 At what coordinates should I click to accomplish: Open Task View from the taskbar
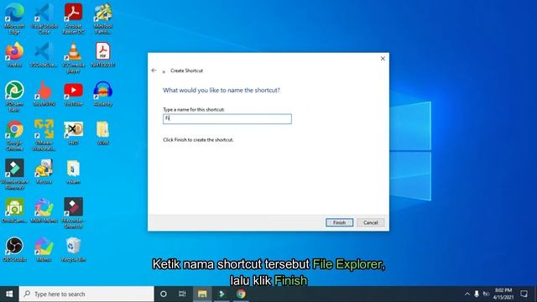coord(182,294)
